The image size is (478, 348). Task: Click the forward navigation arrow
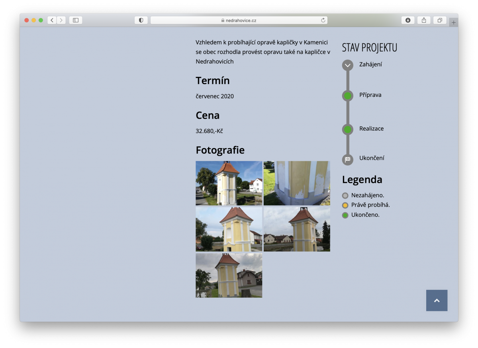(x=61, y=20)
